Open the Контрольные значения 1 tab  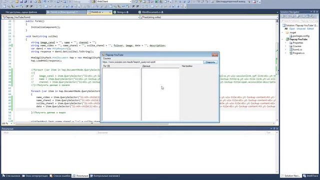click(x=105, y=175)
